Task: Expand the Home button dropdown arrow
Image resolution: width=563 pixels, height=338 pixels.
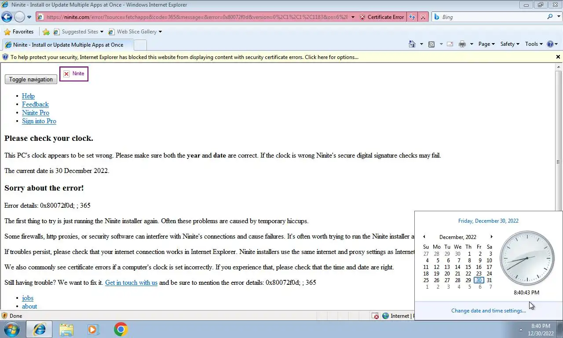Action: tap(421, 44)
